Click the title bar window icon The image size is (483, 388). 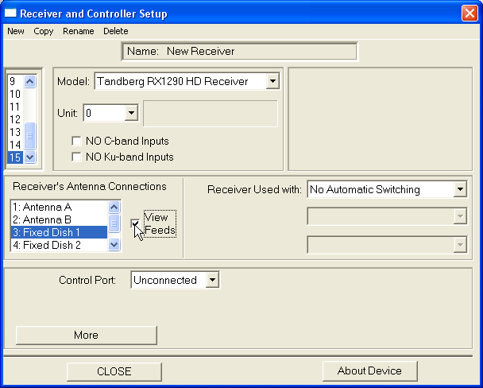click(x=11, y=13)
